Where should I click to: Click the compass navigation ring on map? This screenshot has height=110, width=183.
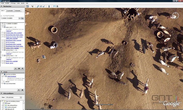(176, 15)
